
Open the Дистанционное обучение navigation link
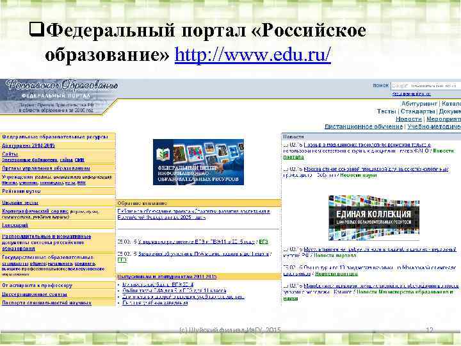click(x=364, y=126)
